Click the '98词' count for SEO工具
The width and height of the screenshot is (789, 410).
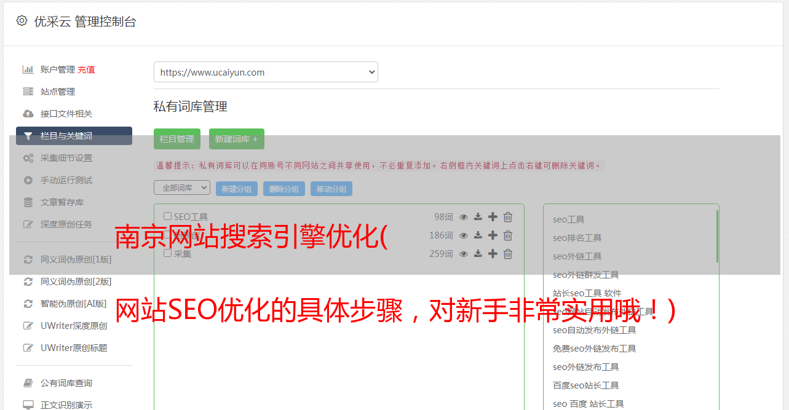pos(443,217)
